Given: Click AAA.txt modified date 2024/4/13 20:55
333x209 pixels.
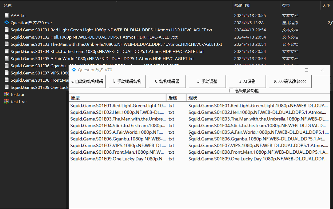Looking at the screenshot, I should pyautogui.click(x=250, y=16).
